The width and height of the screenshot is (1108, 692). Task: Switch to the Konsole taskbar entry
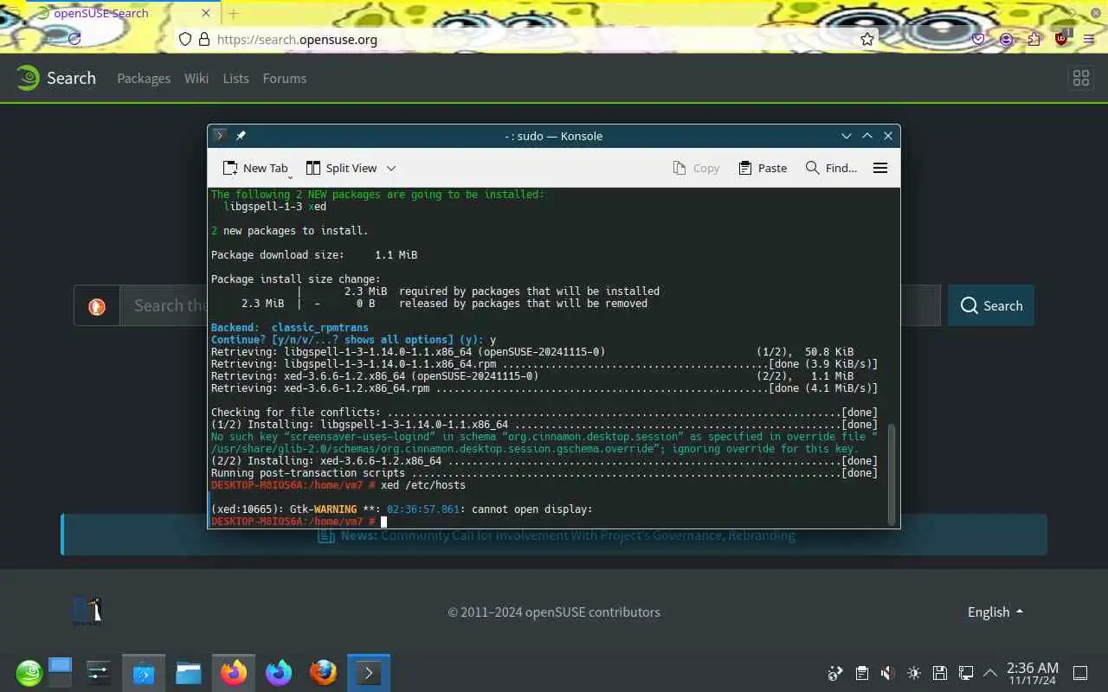tap(369, 673)
